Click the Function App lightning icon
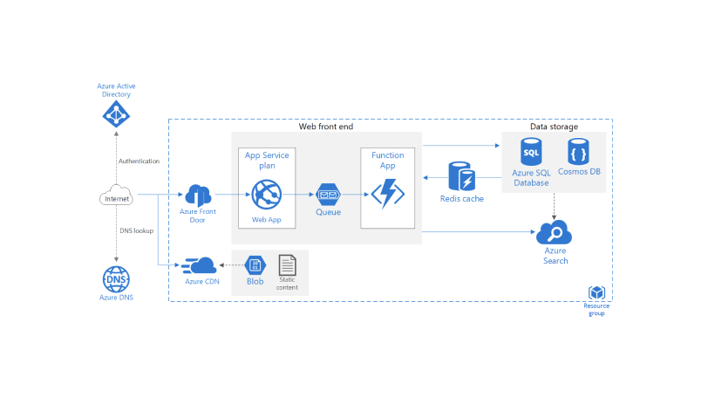 [x=385, y=194]
